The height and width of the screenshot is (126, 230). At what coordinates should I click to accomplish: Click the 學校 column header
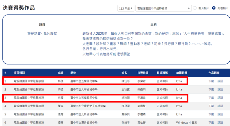point(73,73)
